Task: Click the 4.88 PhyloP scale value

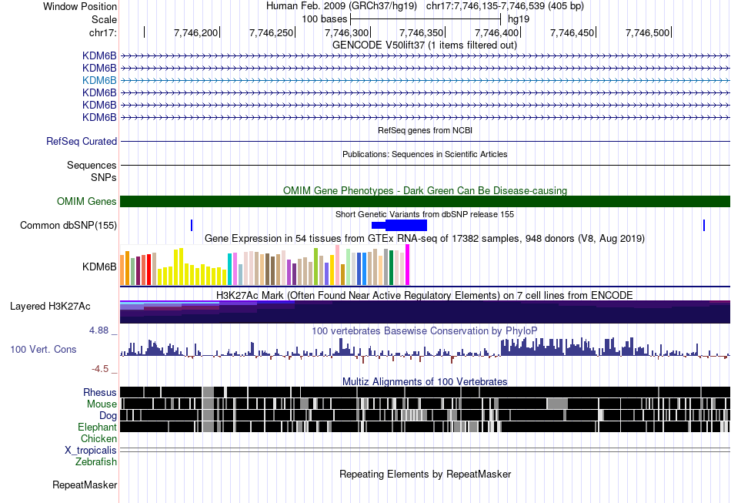Action: coord(100,330)
